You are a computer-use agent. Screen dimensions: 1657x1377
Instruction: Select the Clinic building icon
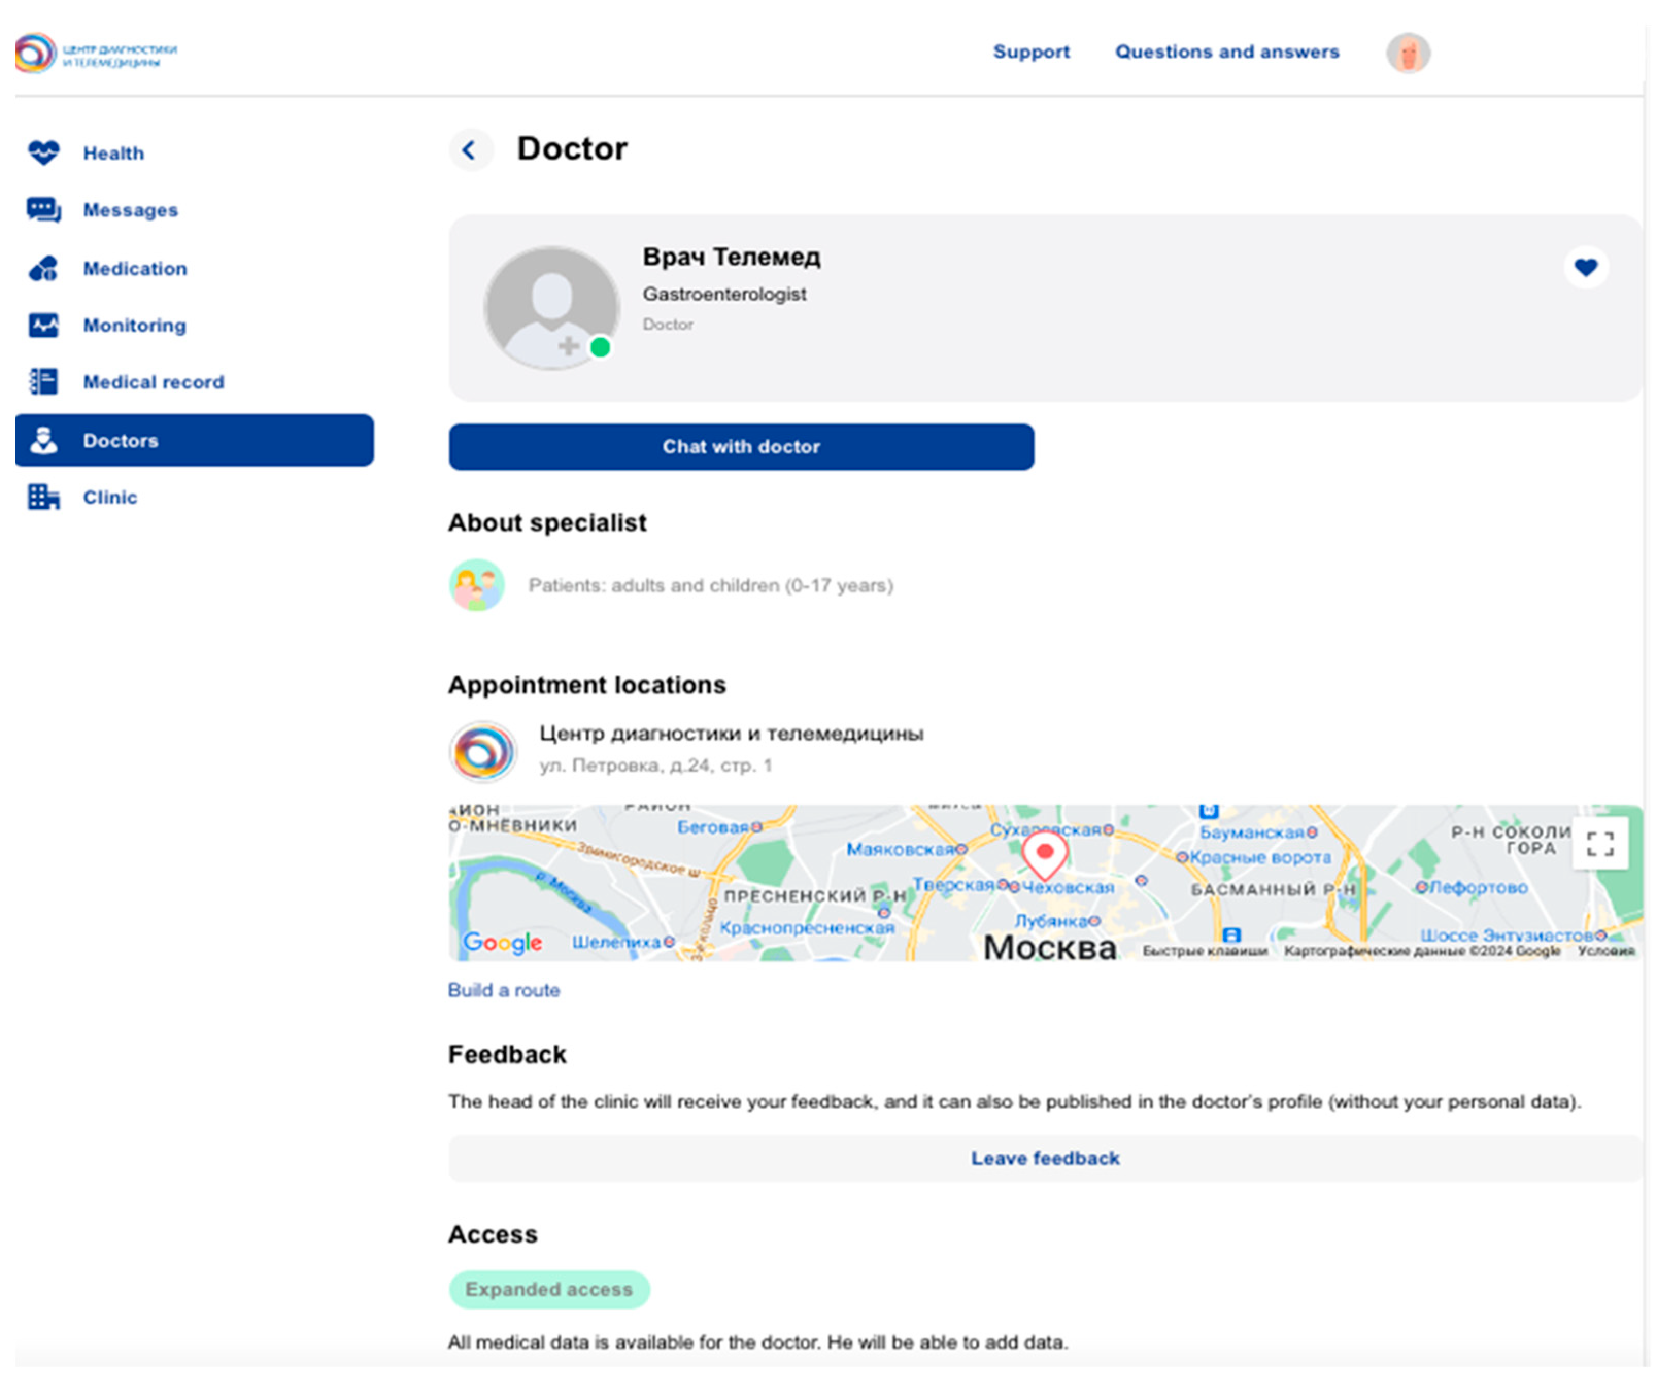point(43,497)
